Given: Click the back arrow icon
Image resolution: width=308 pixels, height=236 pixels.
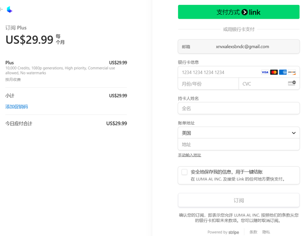Looking at the screenshot, I should click(1, 10).
